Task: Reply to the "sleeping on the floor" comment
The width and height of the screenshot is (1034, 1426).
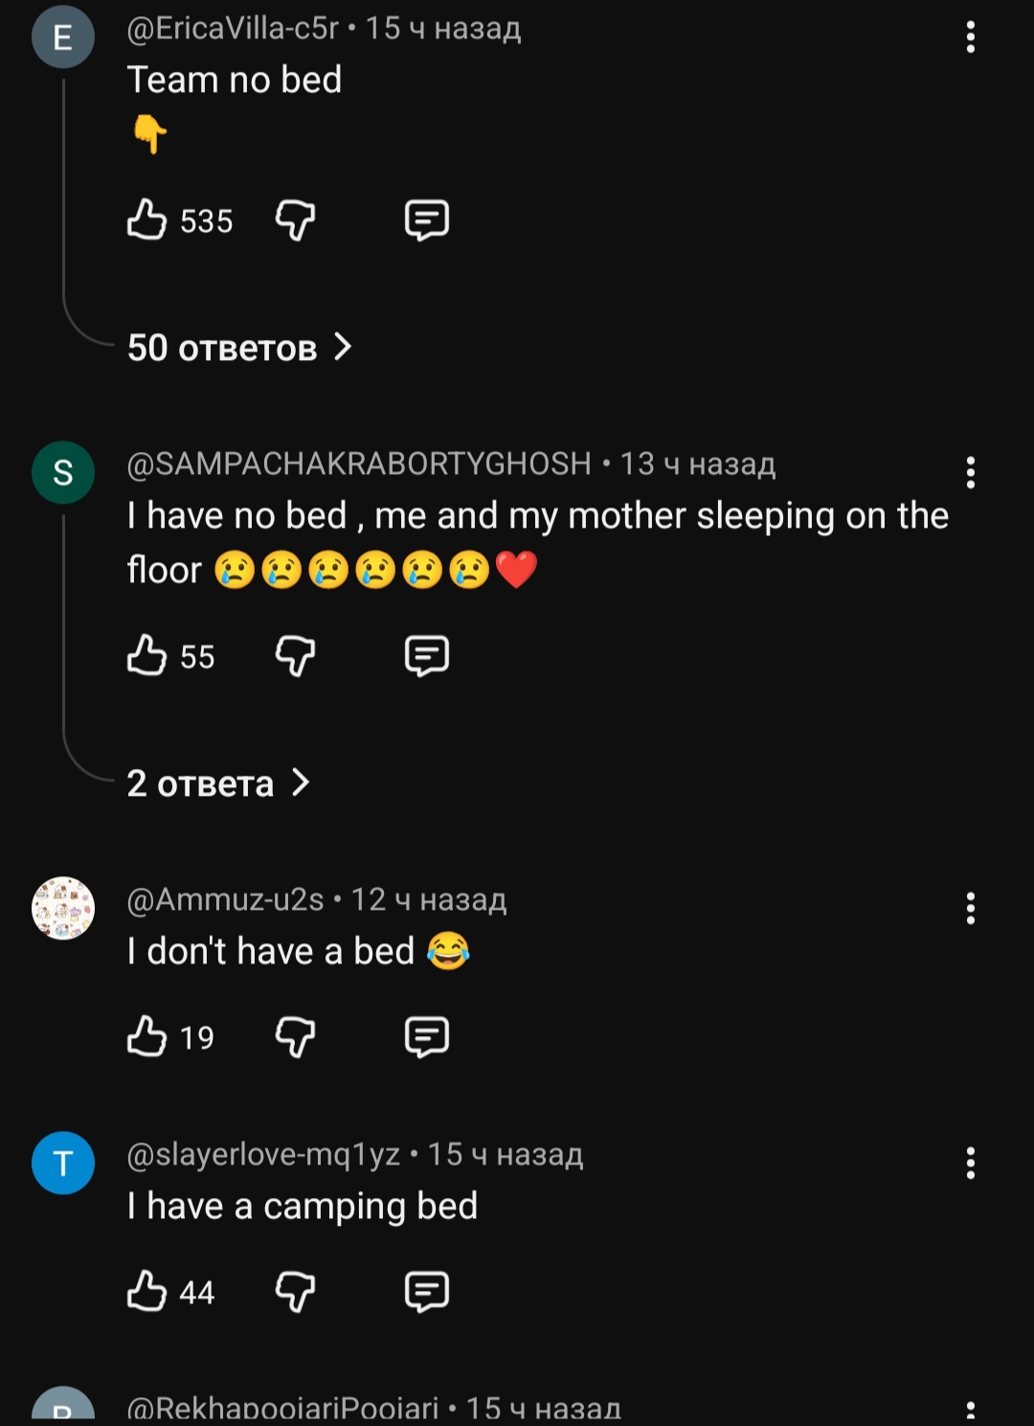Action: pos(426,656)
